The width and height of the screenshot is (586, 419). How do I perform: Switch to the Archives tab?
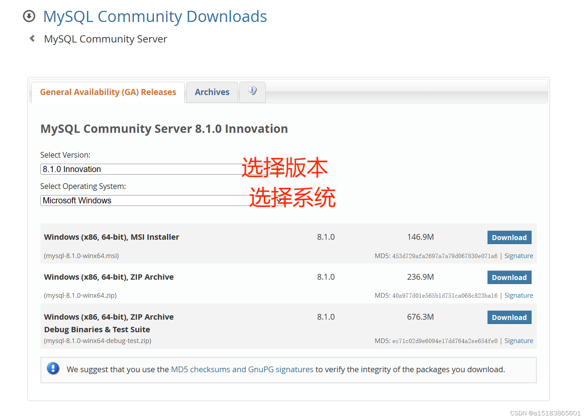click(x=212, y=92)
